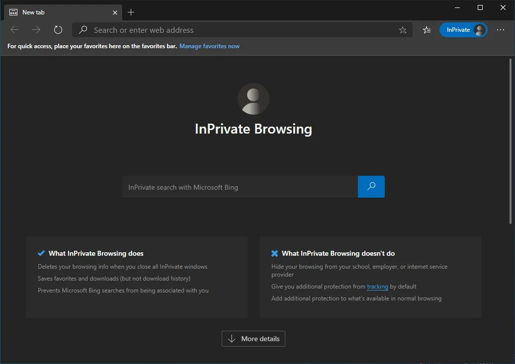The width and height of the screenshot is (515, 364).
Task: Open the Favorites list icon in the toolbar
Action: 427,30
